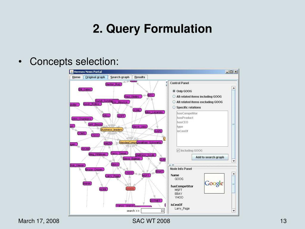Click the Control Panel scrollbar thumb
This screenshot has height=229, width=305.
[234, 125]
